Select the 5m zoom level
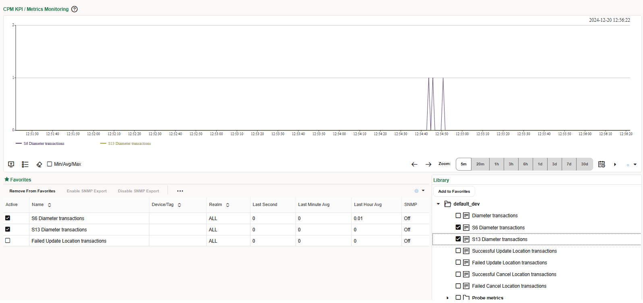This screenshot has width=643, height=303. [x=463, y=164]
